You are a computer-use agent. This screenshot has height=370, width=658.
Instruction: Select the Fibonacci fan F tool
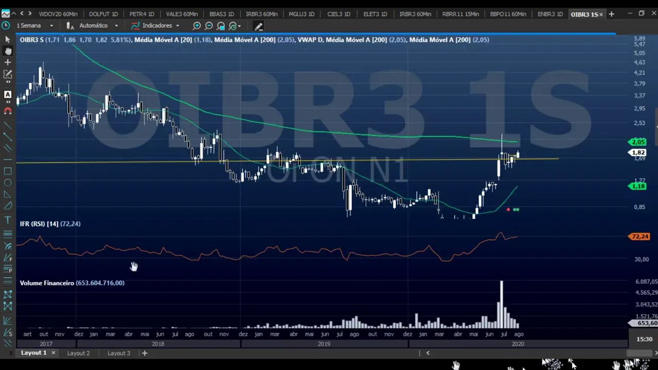(8, 257)
